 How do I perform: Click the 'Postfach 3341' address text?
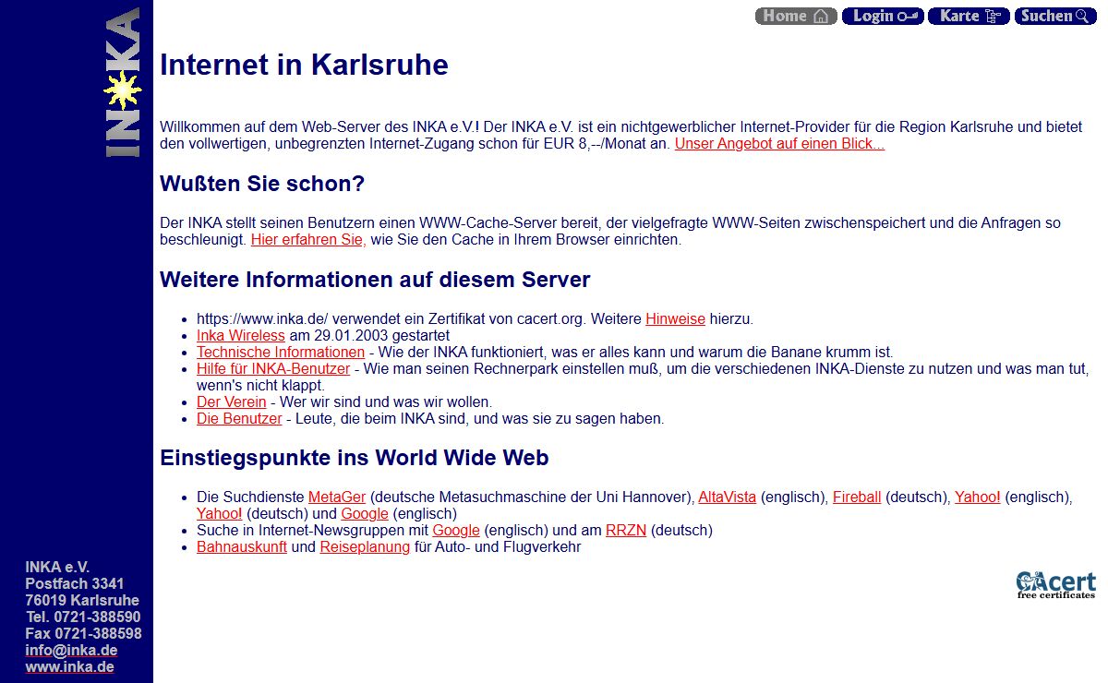(x=75, y=584)
